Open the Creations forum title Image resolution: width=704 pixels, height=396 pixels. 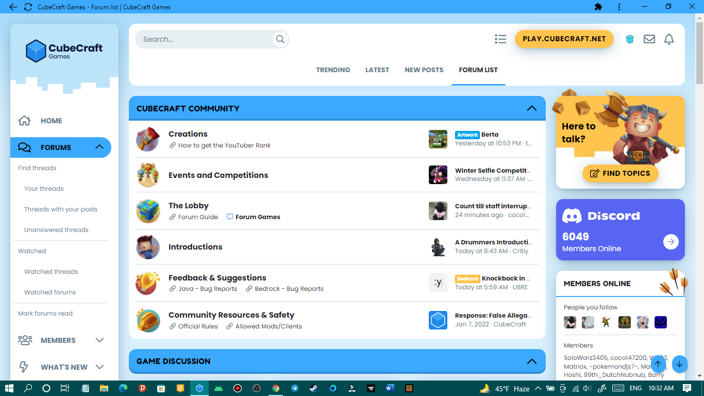click(188, 134)
